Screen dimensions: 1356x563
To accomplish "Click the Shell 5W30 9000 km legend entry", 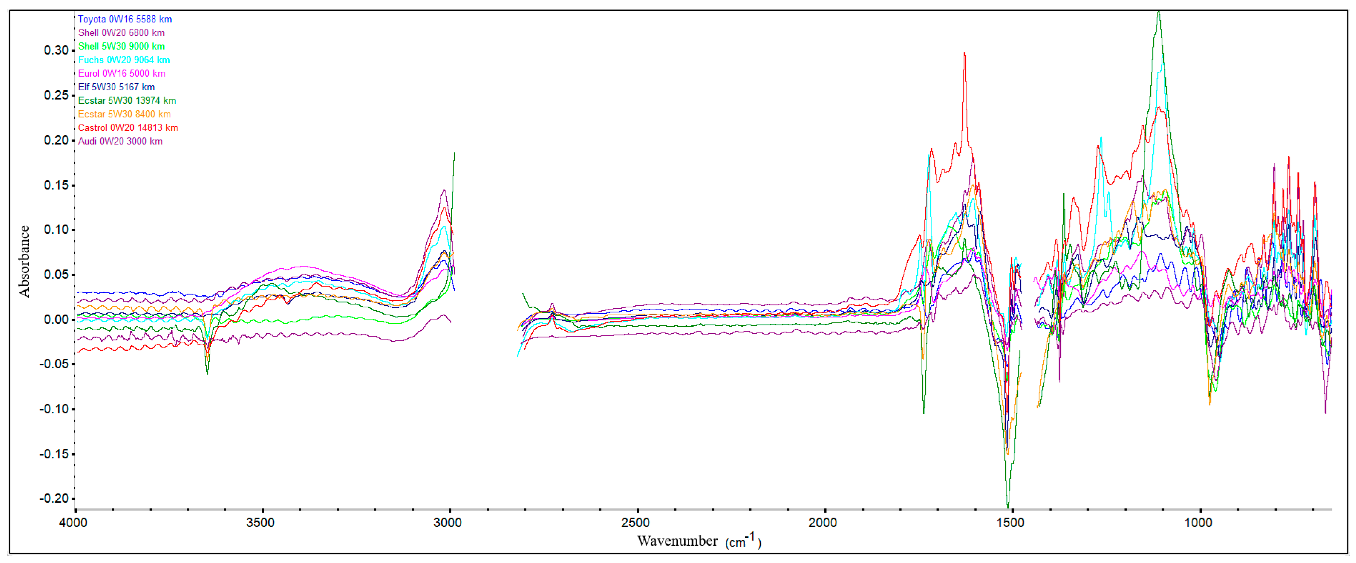I will point(121,47).
